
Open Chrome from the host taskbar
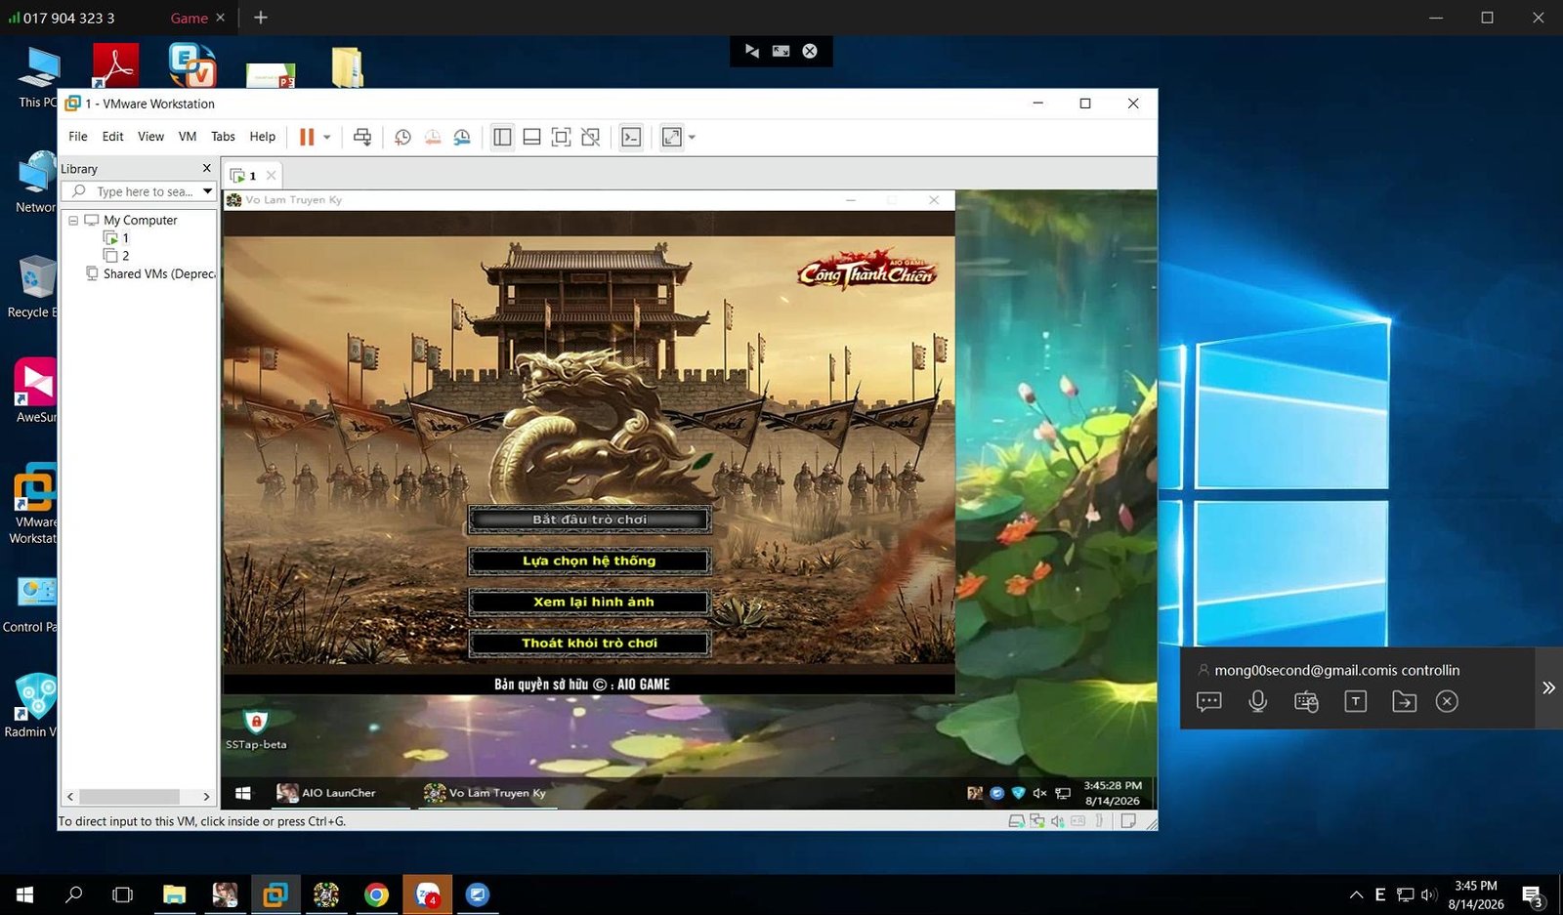click(376, 894)
